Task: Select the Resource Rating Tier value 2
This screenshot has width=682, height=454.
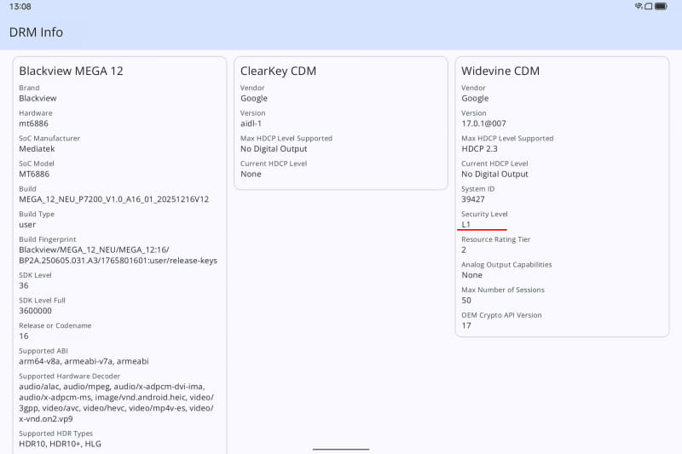Action: point(464,250)
